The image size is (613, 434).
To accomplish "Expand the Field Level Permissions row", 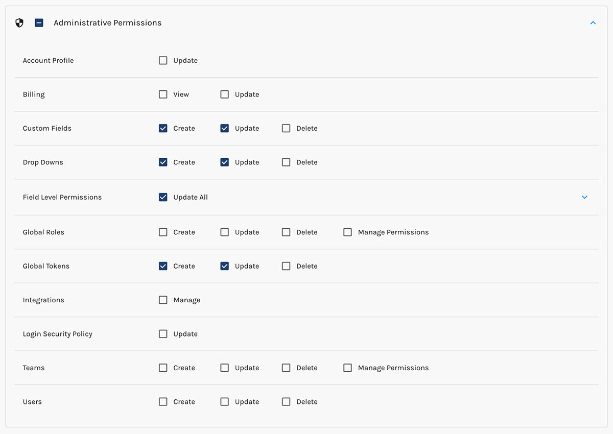I will [584, 197].
